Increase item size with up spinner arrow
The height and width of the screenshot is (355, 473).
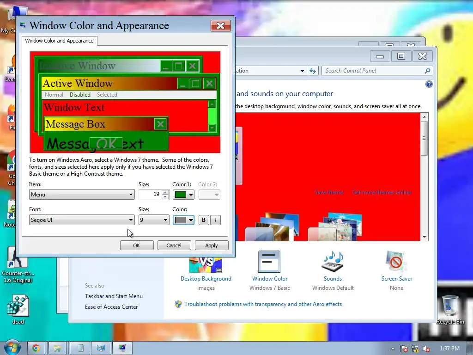(x=165, y=192)
